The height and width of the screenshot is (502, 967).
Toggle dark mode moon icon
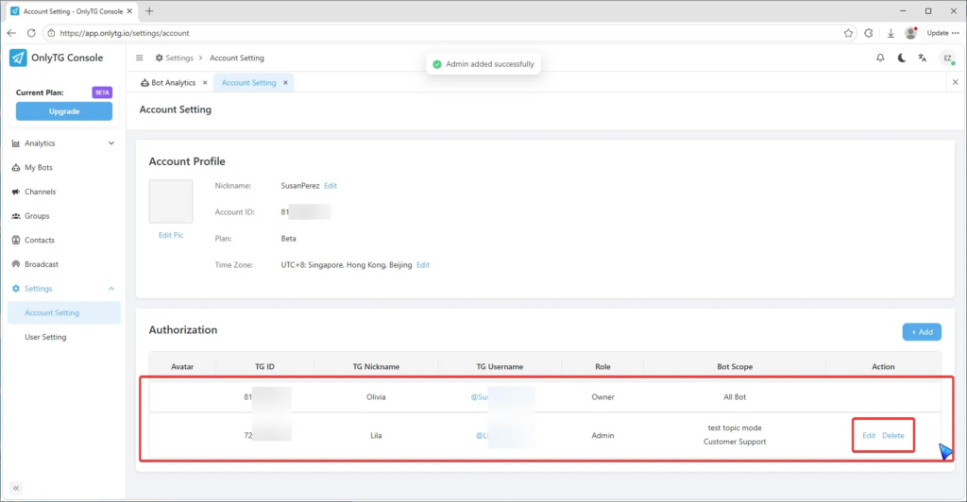[901, 59]
